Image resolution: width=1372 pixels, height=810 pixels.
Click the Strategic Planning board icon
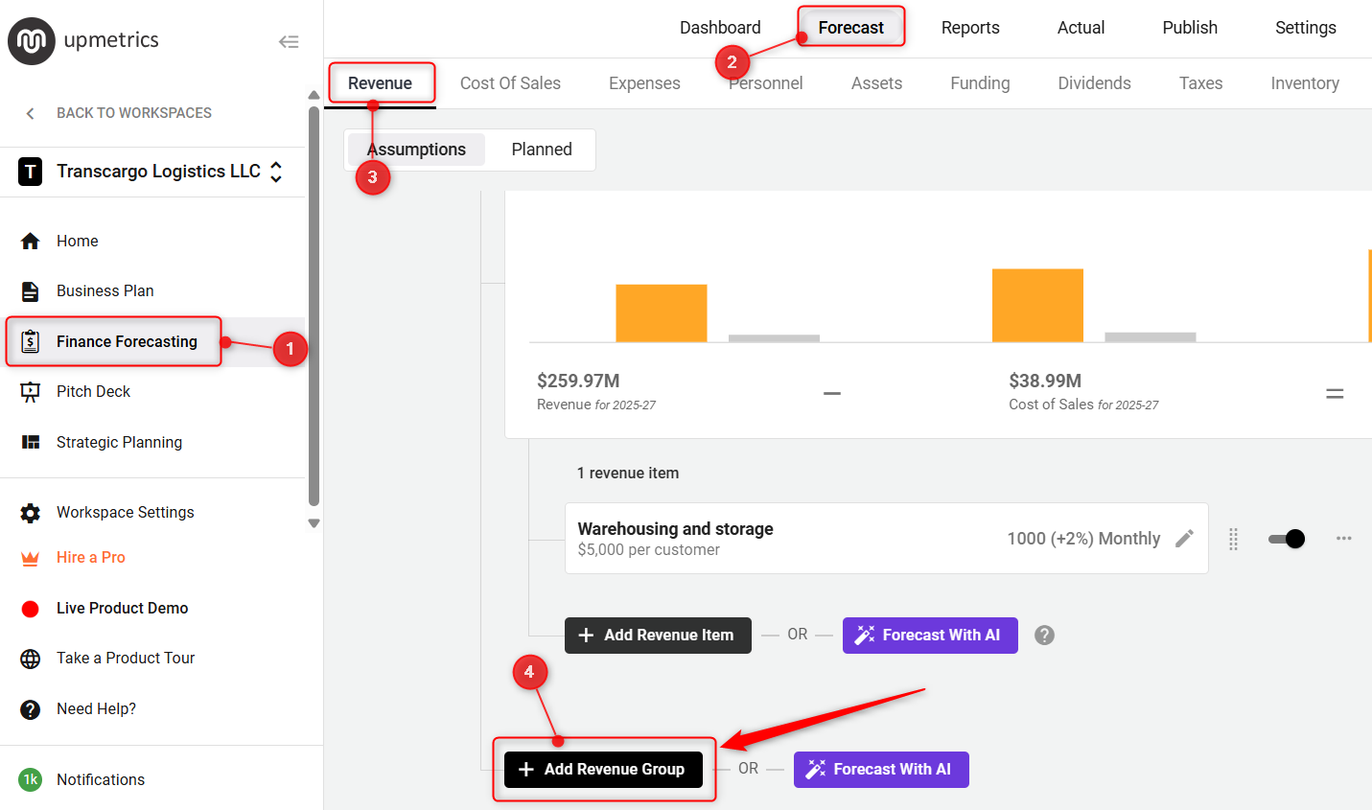(31, 442)
